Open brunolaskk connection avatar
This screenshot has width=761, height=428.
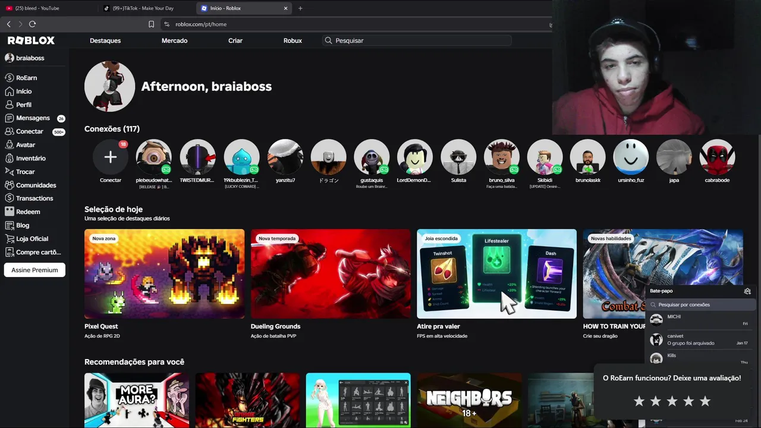click(588, 157)
